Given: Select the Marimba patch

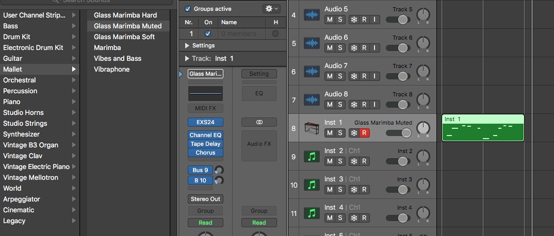Looking at the screenshot, I should pyautogui.click(x=107, y=47).
